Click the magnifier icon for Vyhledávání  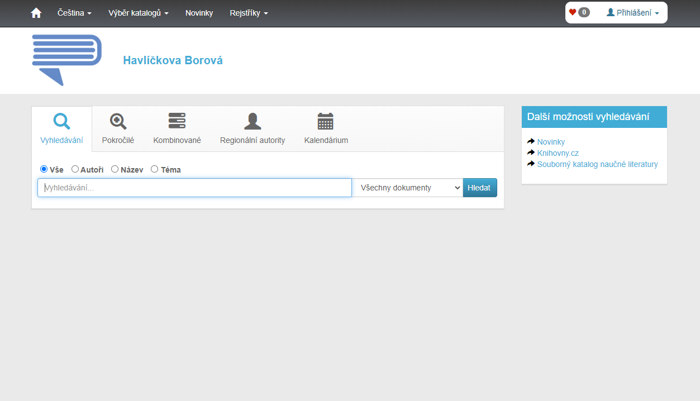(61, 121)
